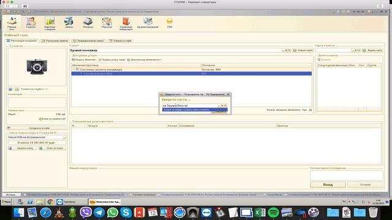Click the Отмена button

click(x=365, y=185)
